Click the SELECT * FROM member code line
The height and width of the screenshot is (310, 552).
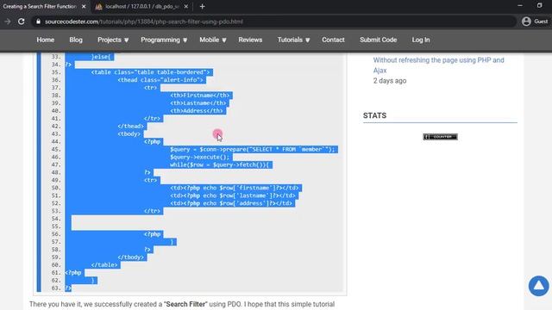(252, 149)
